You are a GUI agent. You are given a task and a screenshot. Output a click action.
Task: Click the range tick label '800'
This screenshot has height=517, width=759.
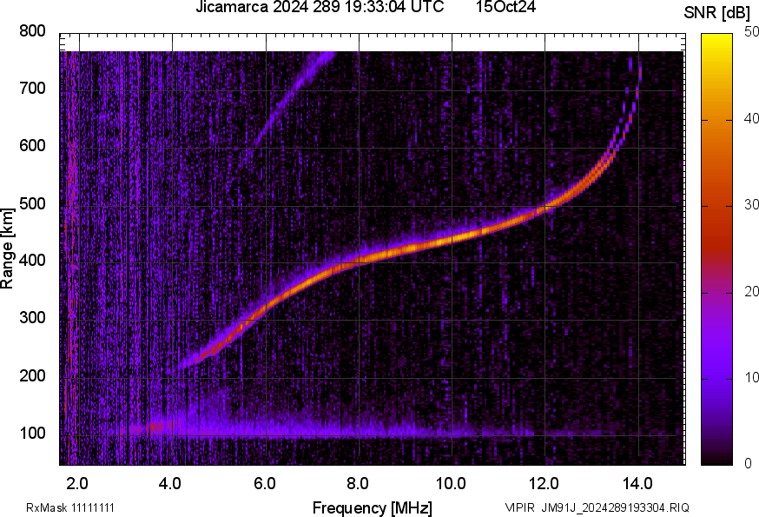pos(32,31)
